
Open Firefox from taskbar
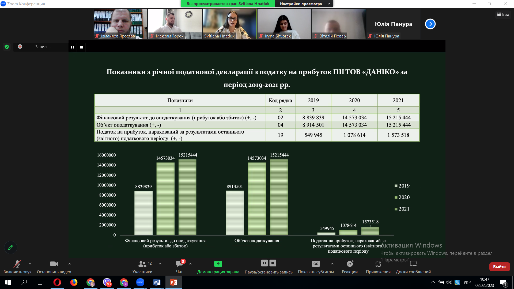[74, 282]
